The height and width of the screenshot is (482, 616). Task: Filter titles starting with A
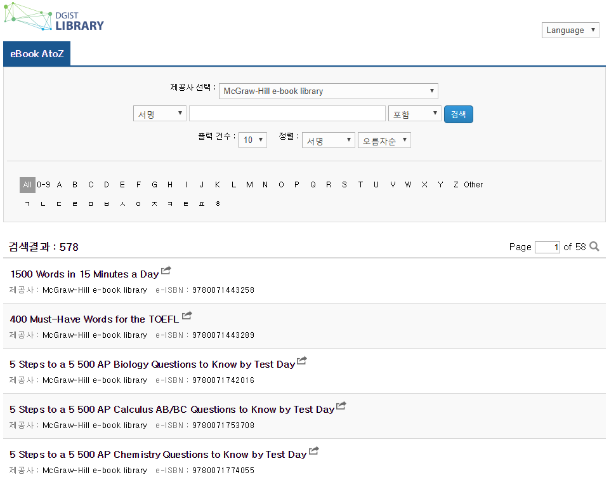[60, 185]
